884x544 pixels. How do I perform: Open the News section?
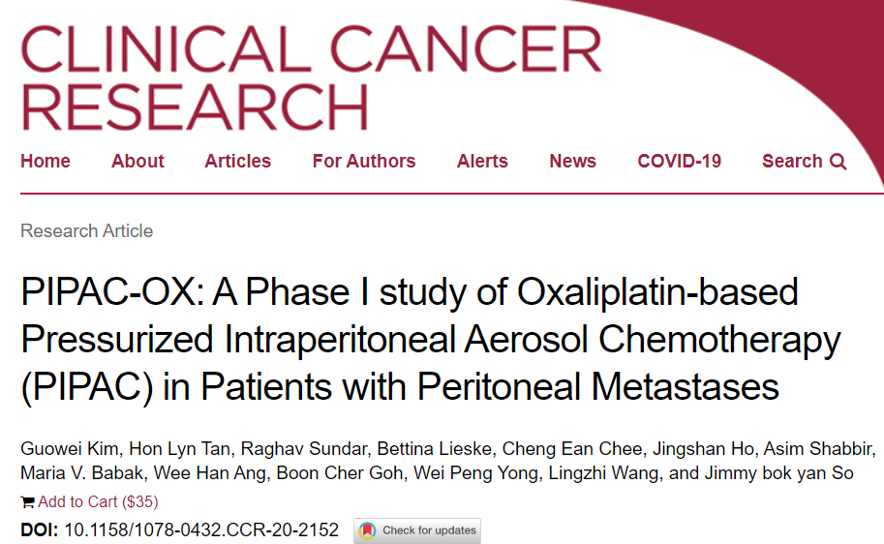coord(572,162)
